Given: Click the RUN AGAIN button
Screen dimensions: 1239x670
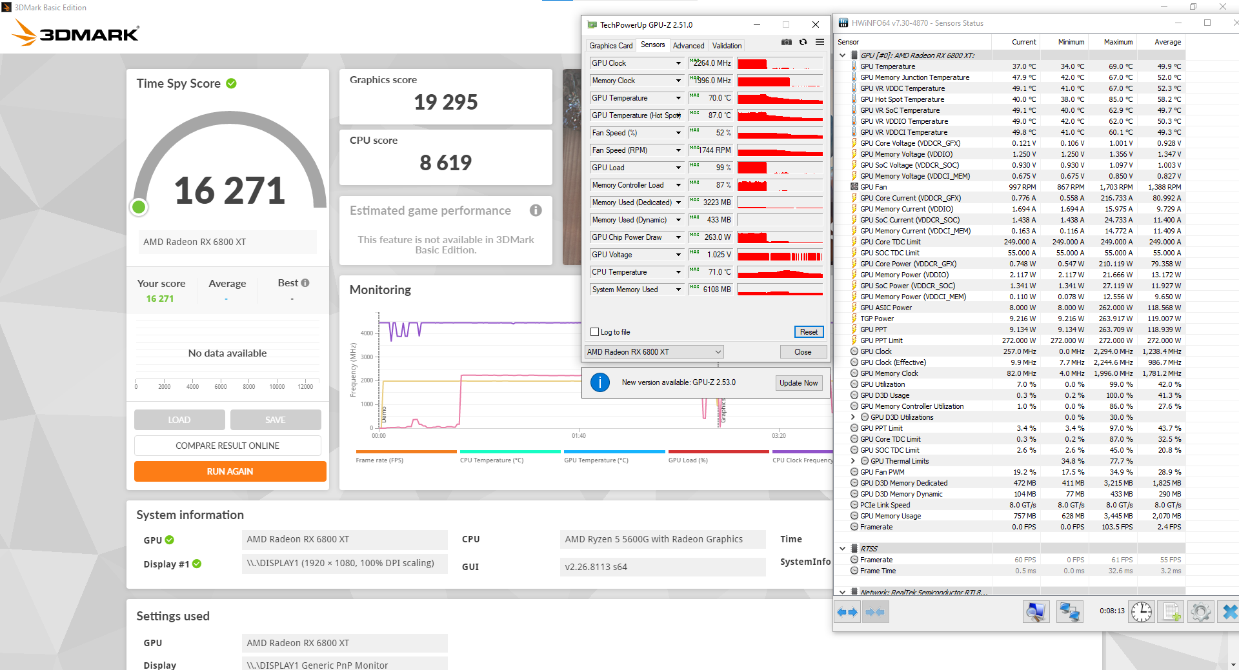Looking at the screenshot, I should pos(230,471).
